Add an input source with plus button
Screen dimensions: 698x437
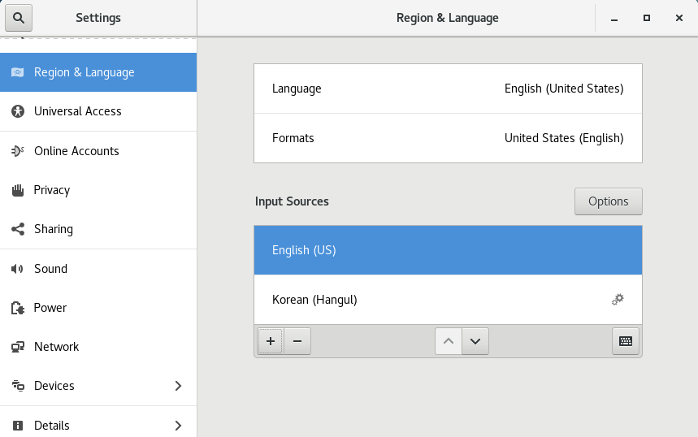[x=271, y=341]
